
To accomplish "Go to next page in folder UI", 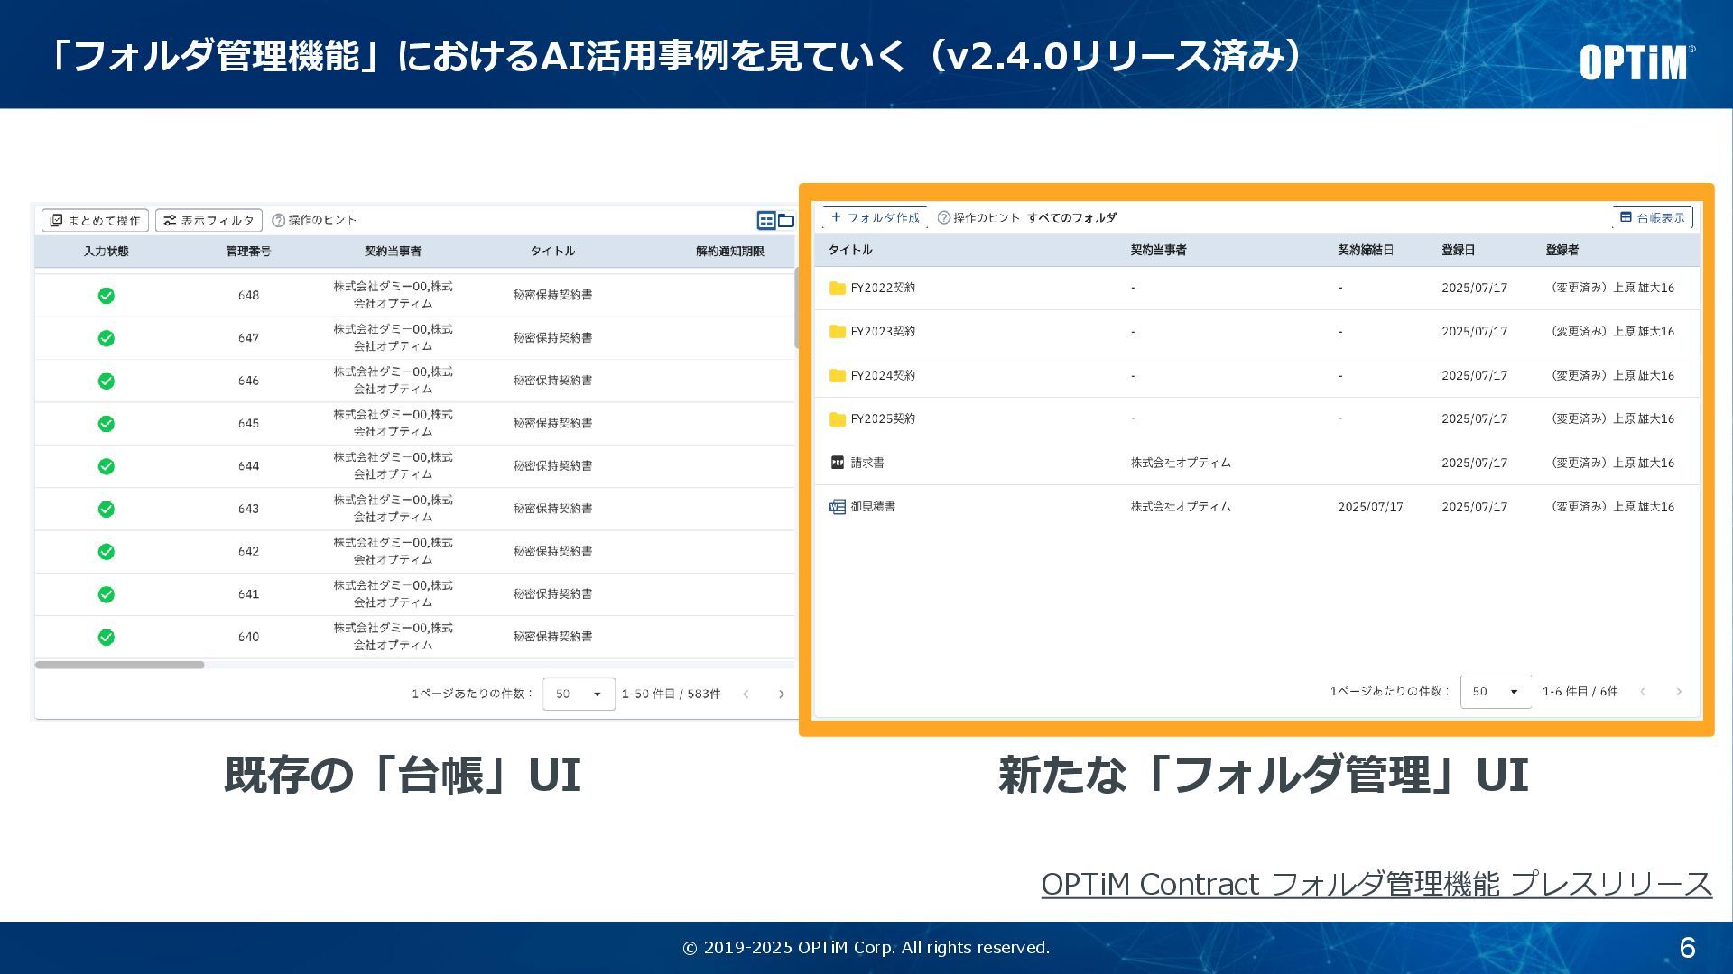I will (1679, 692).
